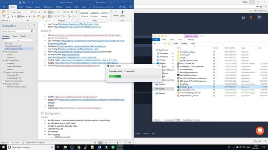Click the notification bell icon in browser
268x150 pixels.
point(251,17)
